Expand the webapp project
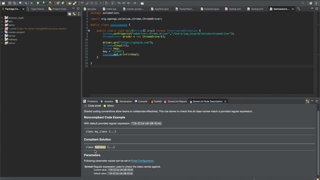 (x=2, y=39)
